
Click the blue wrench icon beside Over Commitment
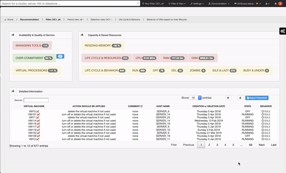[60, 57]
